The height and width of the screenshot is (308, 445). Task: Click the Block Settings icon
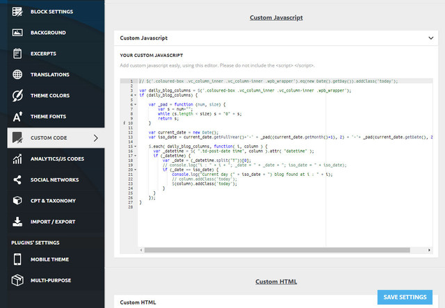point(17,12)
